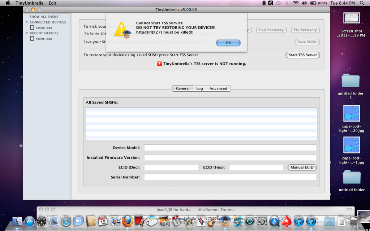Switch to the General tab
Screen dimensions: 370x231
pos(182,88)
